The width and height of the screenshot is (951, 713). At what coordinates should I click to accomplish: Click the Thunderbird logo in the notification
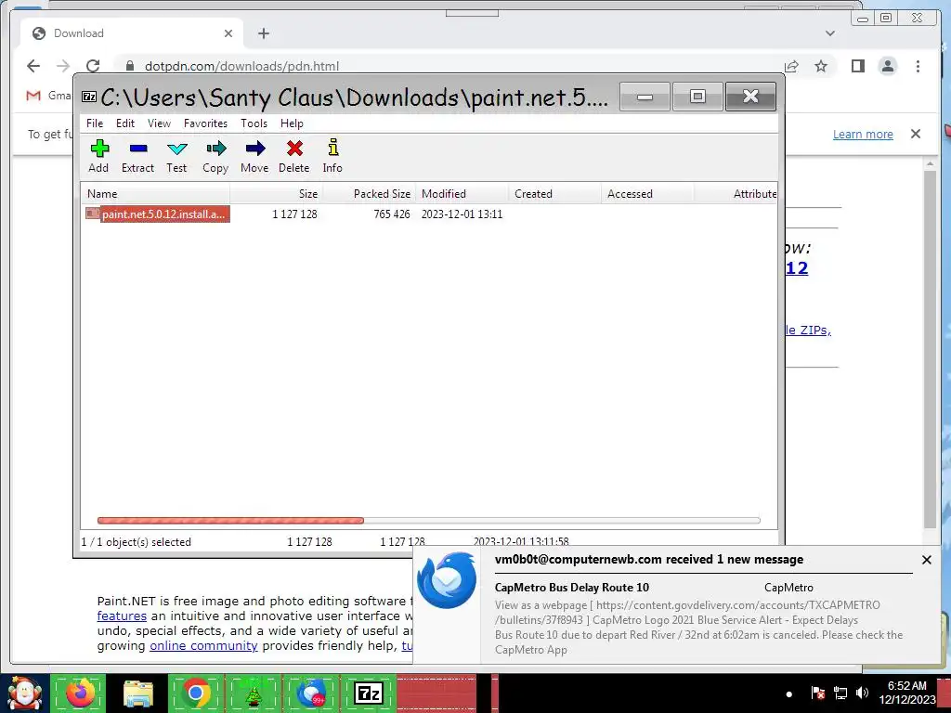pyautogui.click(x=447, y=580)
